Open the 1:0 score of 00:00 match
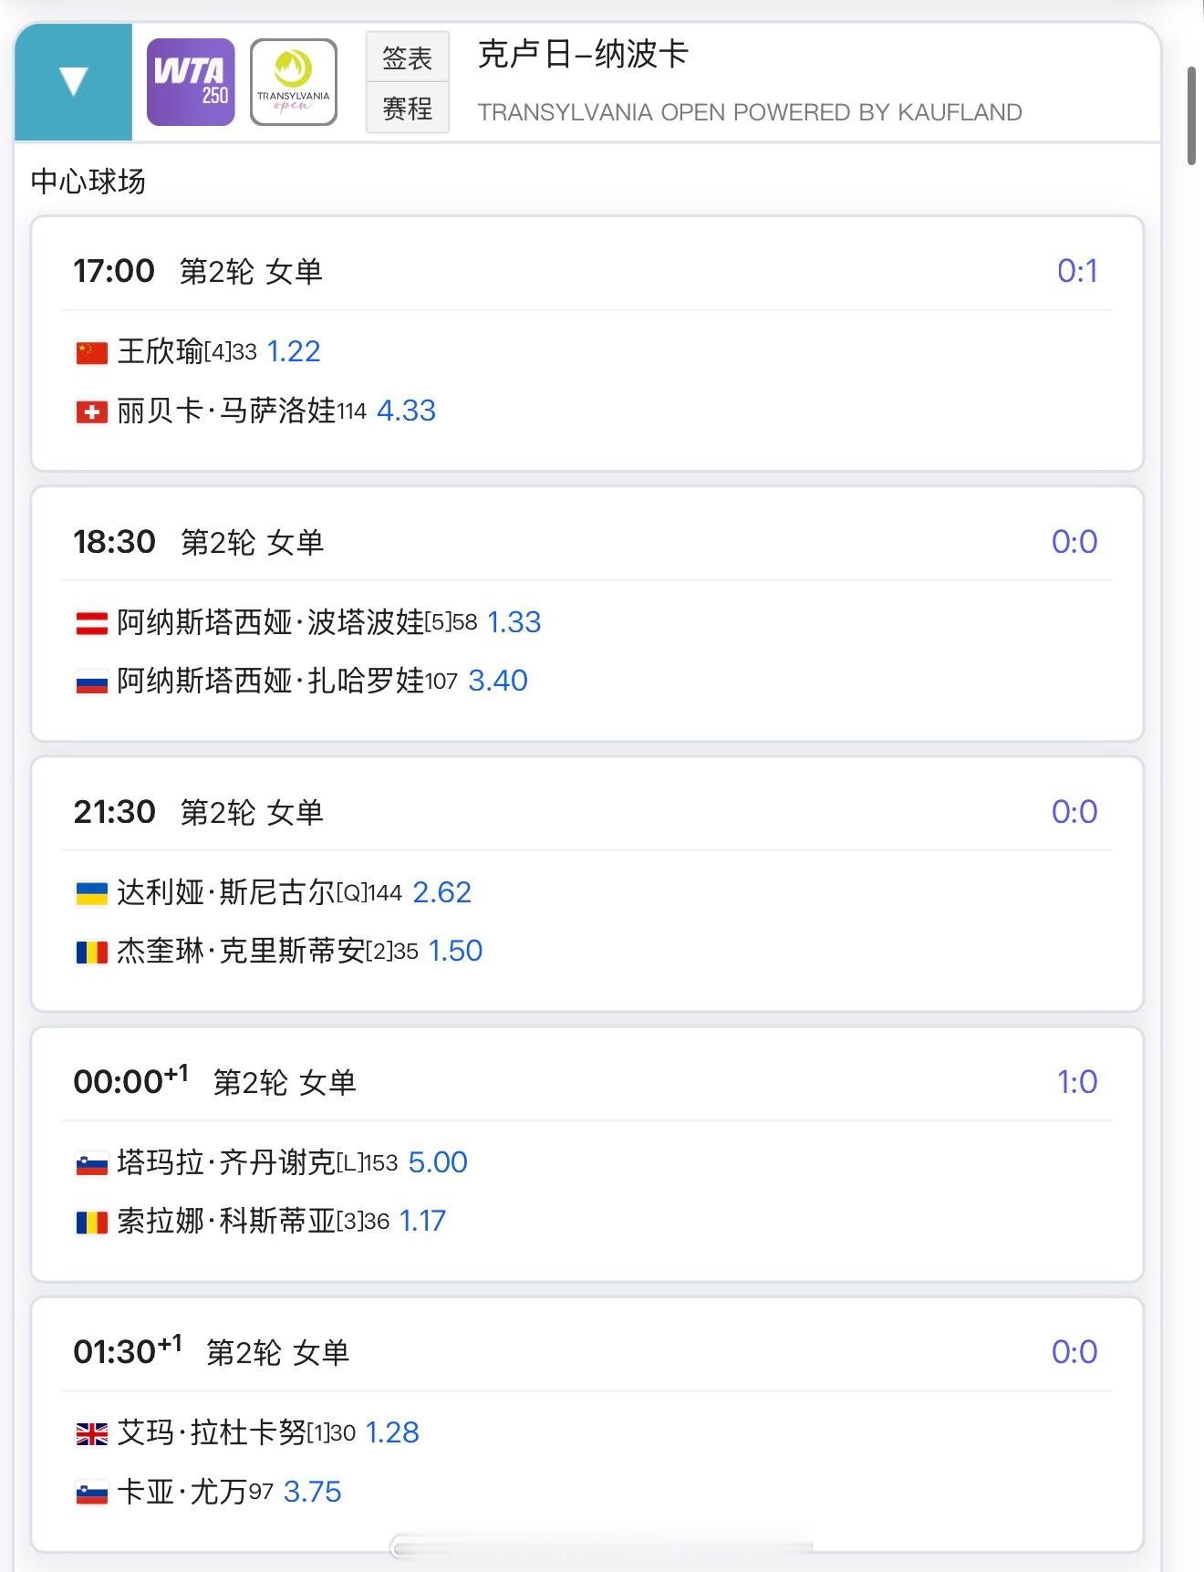Screen dimensions: 1204x1572 coord(1077,1082)
